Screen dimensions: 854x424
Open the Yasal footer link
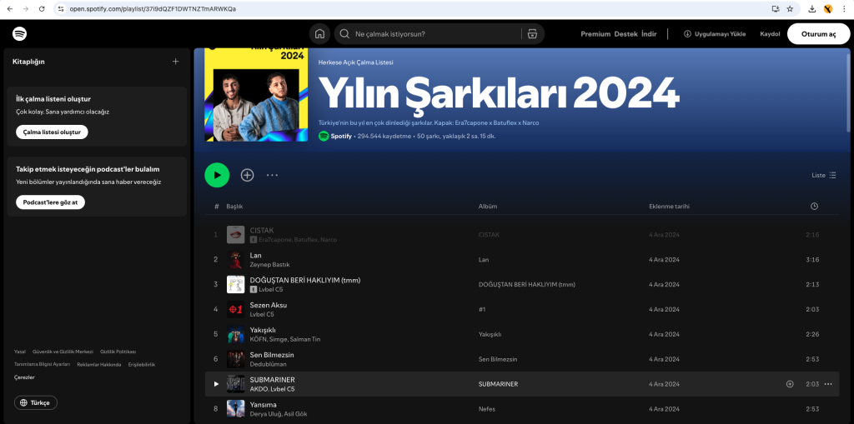click(20, 352)
